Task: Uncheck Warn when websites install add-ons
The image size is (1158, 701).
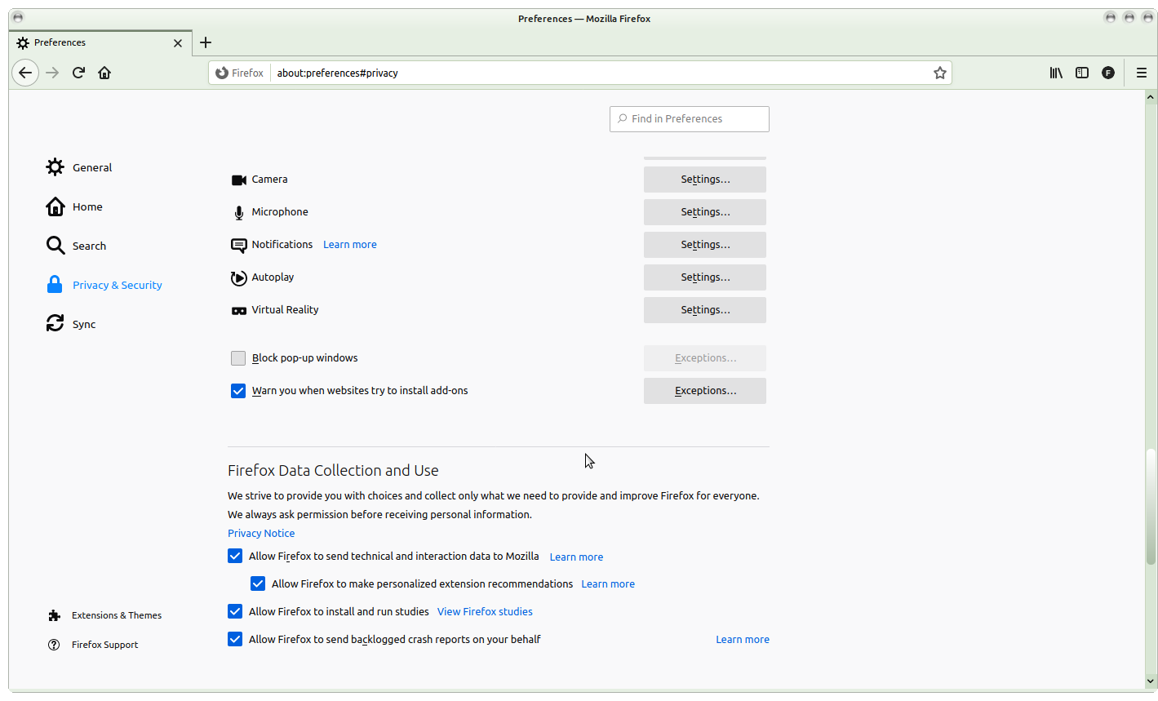Action: tap(238, 391)
